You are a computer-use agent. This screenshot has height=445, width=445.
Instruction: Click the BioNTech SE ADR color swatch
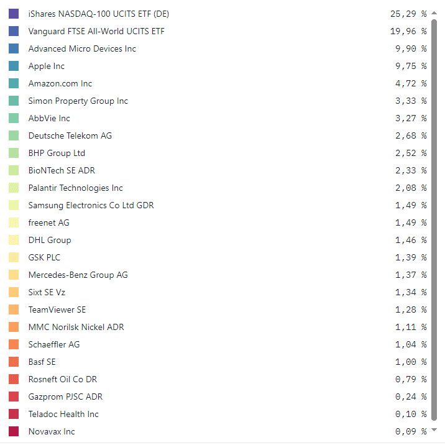tap(14, 170)
